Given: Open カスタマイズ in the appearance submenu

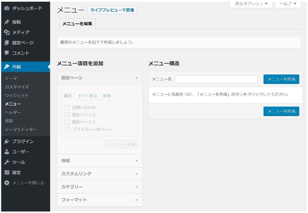Looking at the screenshot, I should point(17,87).
